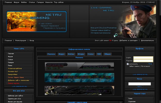Open Галерея in the top navigation

pyautogui.click(x=40, y=2)
